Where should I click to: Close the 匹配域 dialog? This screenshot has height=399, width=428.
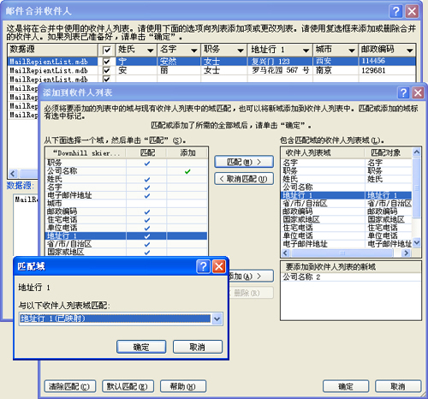(x=219, y=266)
